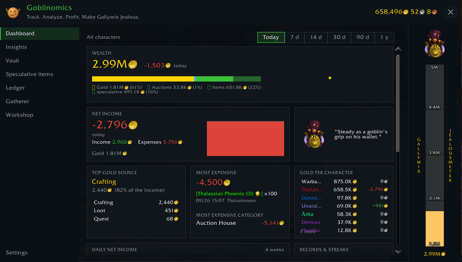Click the Gallywix portrait above the jealousy meter
The width and height of the screenshot is (462, 262).
pyautogui.click(x=434, y=44)
